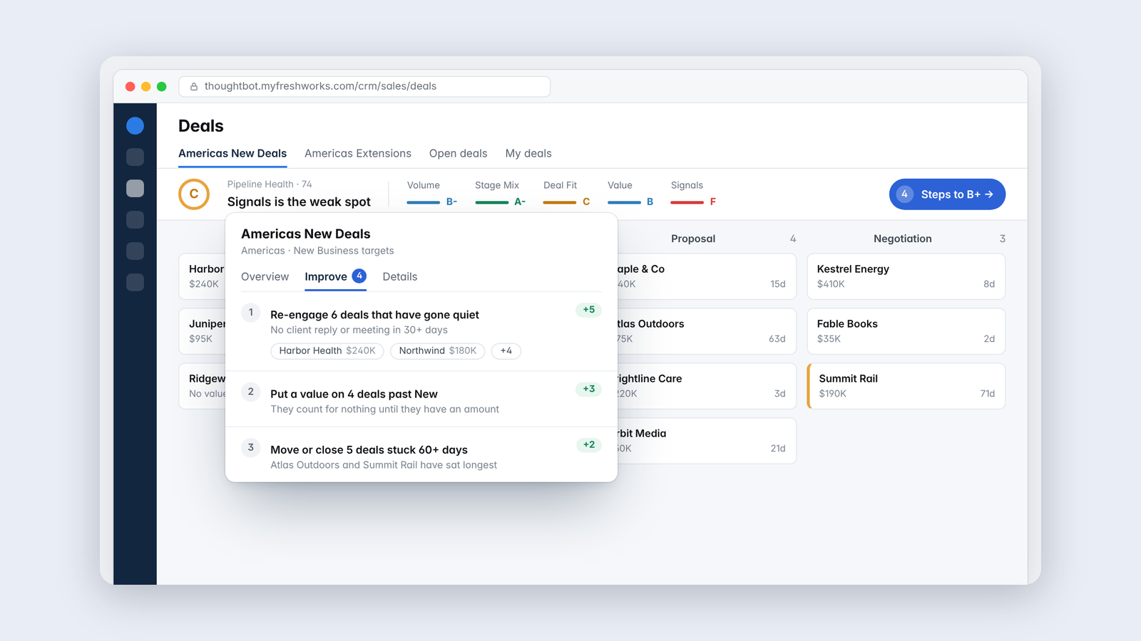1141x641 pixels.
Task: Click the pipeline health grade C circle
Action: point(194,194)
